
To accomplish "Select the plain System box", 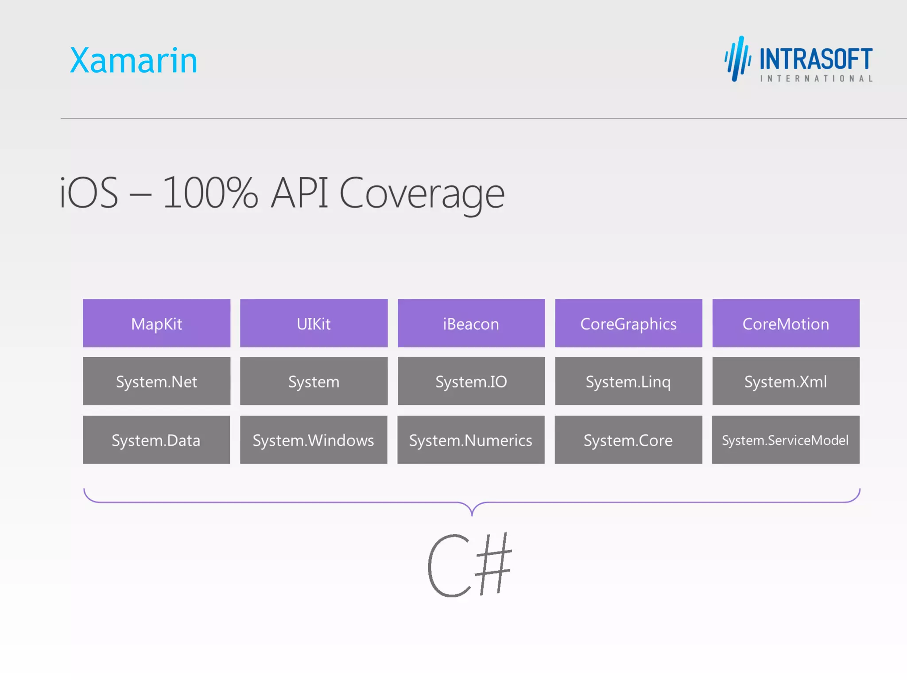I will [x=314, y=381].
